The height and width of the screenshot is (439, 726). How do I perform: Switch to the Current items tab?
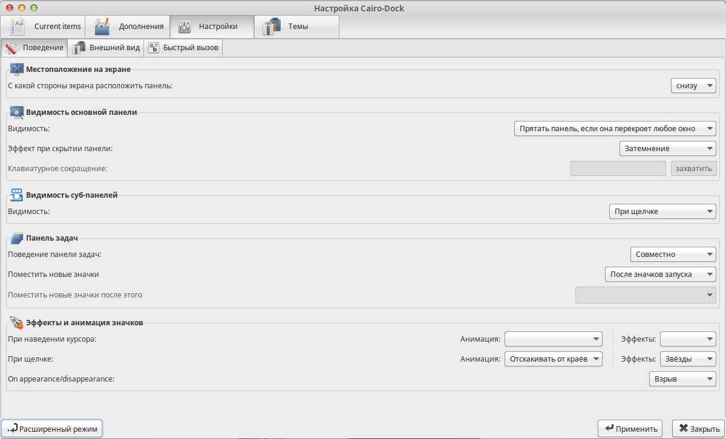pos(44,27)
